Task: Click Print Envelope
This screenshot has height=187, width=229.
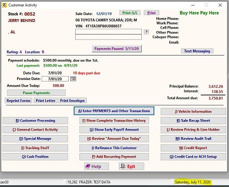Action: tap(72, 100)
